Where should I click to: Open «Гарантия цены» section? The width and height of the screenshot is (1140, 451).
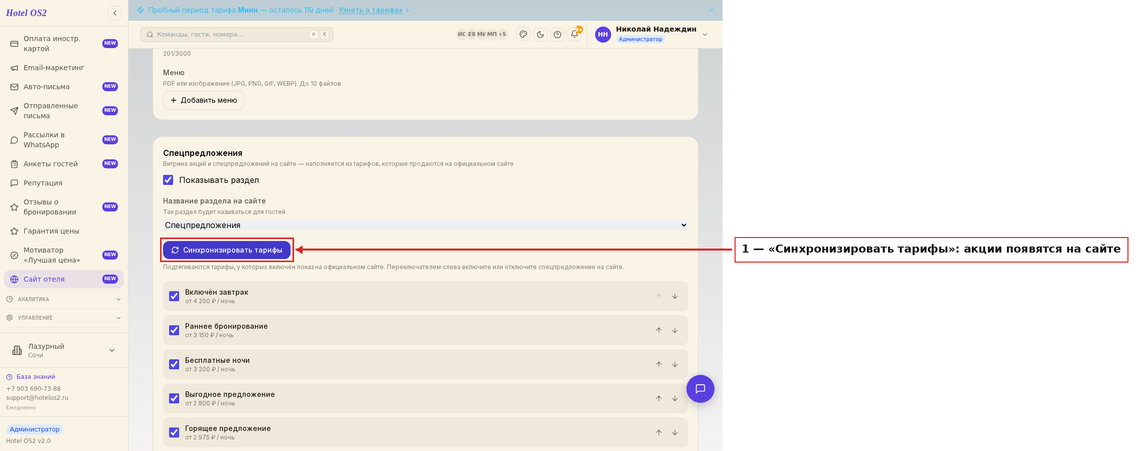point(64,231)
